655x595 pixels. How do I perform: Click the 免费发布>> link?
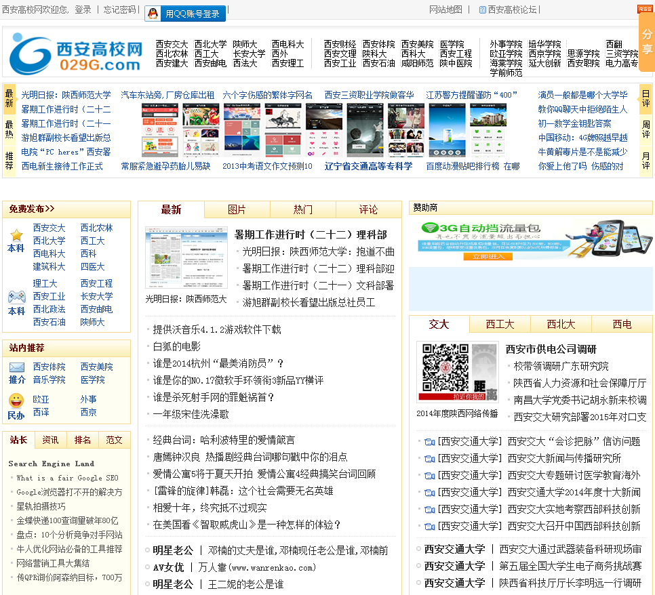pyautogui.click(x=32, y=209)
